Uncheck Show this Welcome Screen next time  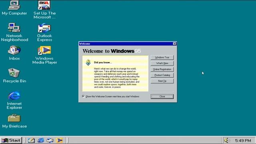tap(83, 96)
